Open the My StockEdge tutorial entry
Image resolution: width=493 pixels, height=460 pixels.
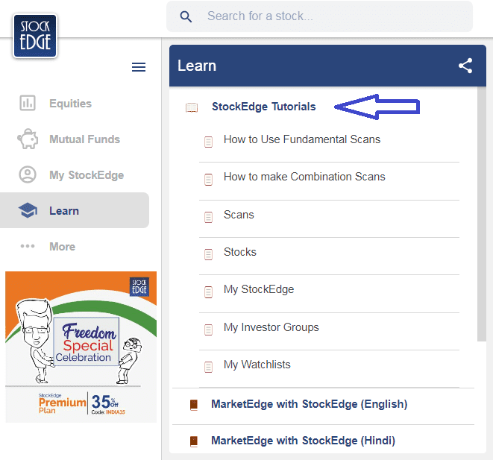click(259, 289)
